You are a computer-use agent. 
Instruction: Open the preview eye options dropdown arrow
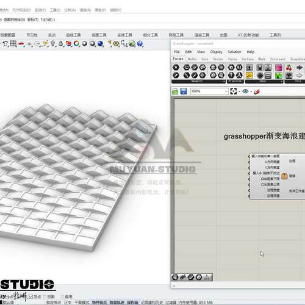(x=251, y=91)
